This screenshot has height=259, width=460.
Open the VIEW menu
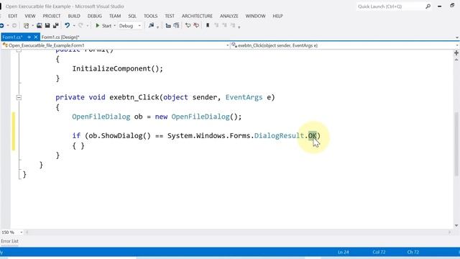pyautogui.click(x=30, y=16)
